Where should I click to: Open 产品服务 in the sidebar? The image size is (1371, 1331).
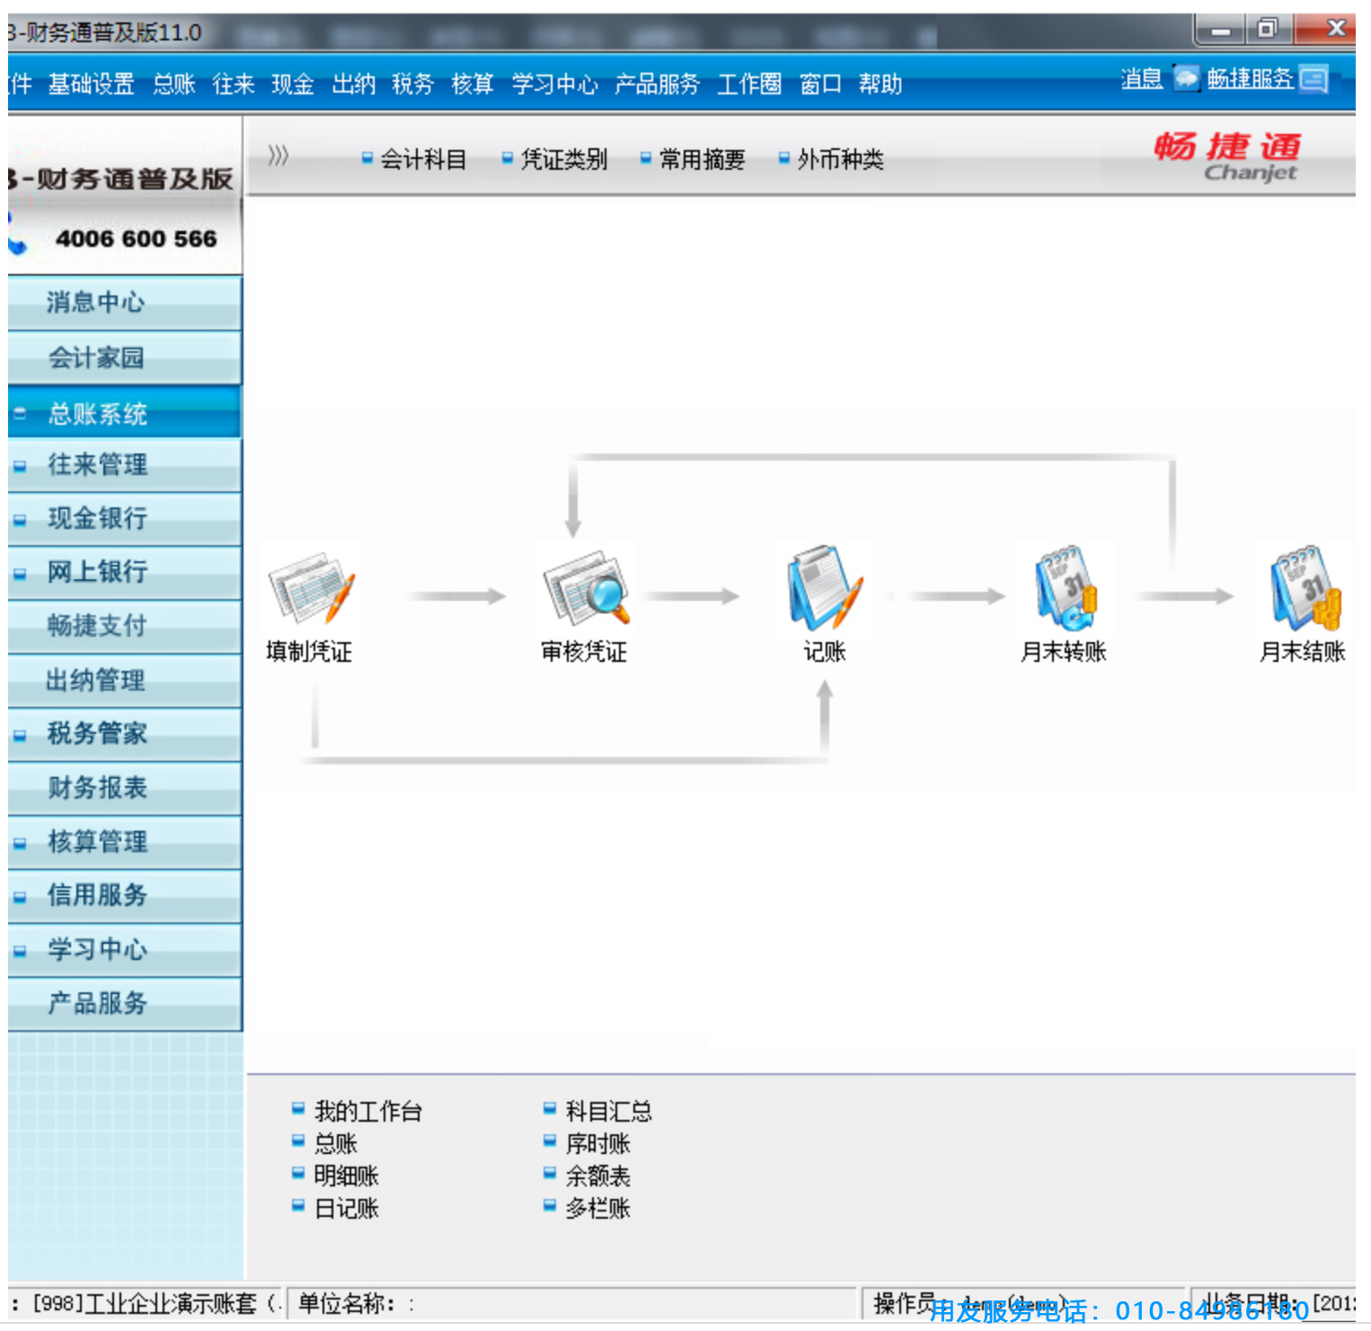125,1003
